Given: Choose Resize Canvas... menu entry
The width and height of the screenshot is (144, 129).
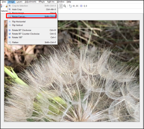Looking at the screenshot, I should [32, 16].
